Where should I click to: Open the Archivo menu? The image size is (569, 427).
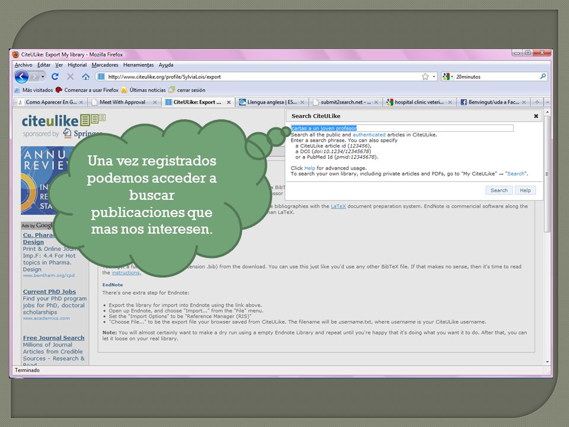tap(24, 65)
